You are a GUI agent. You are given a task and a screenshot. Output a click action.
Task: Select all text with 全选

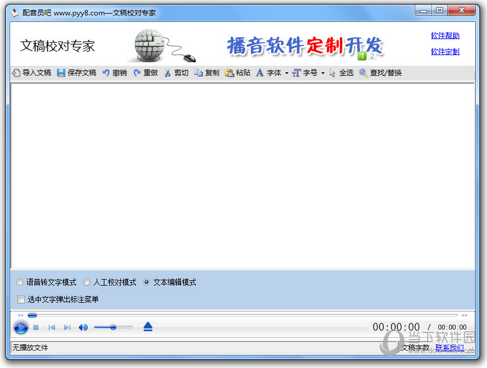point(341,73)
